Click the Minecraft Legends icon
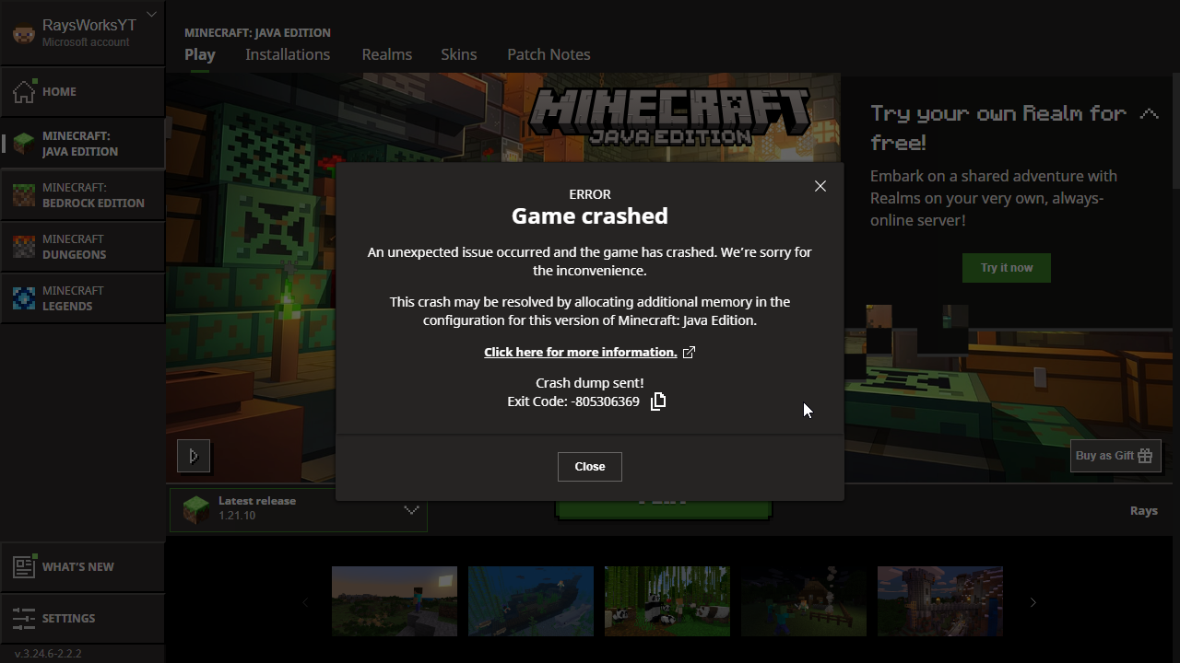This screenshot has width=1180, height=663. point(23,297)
